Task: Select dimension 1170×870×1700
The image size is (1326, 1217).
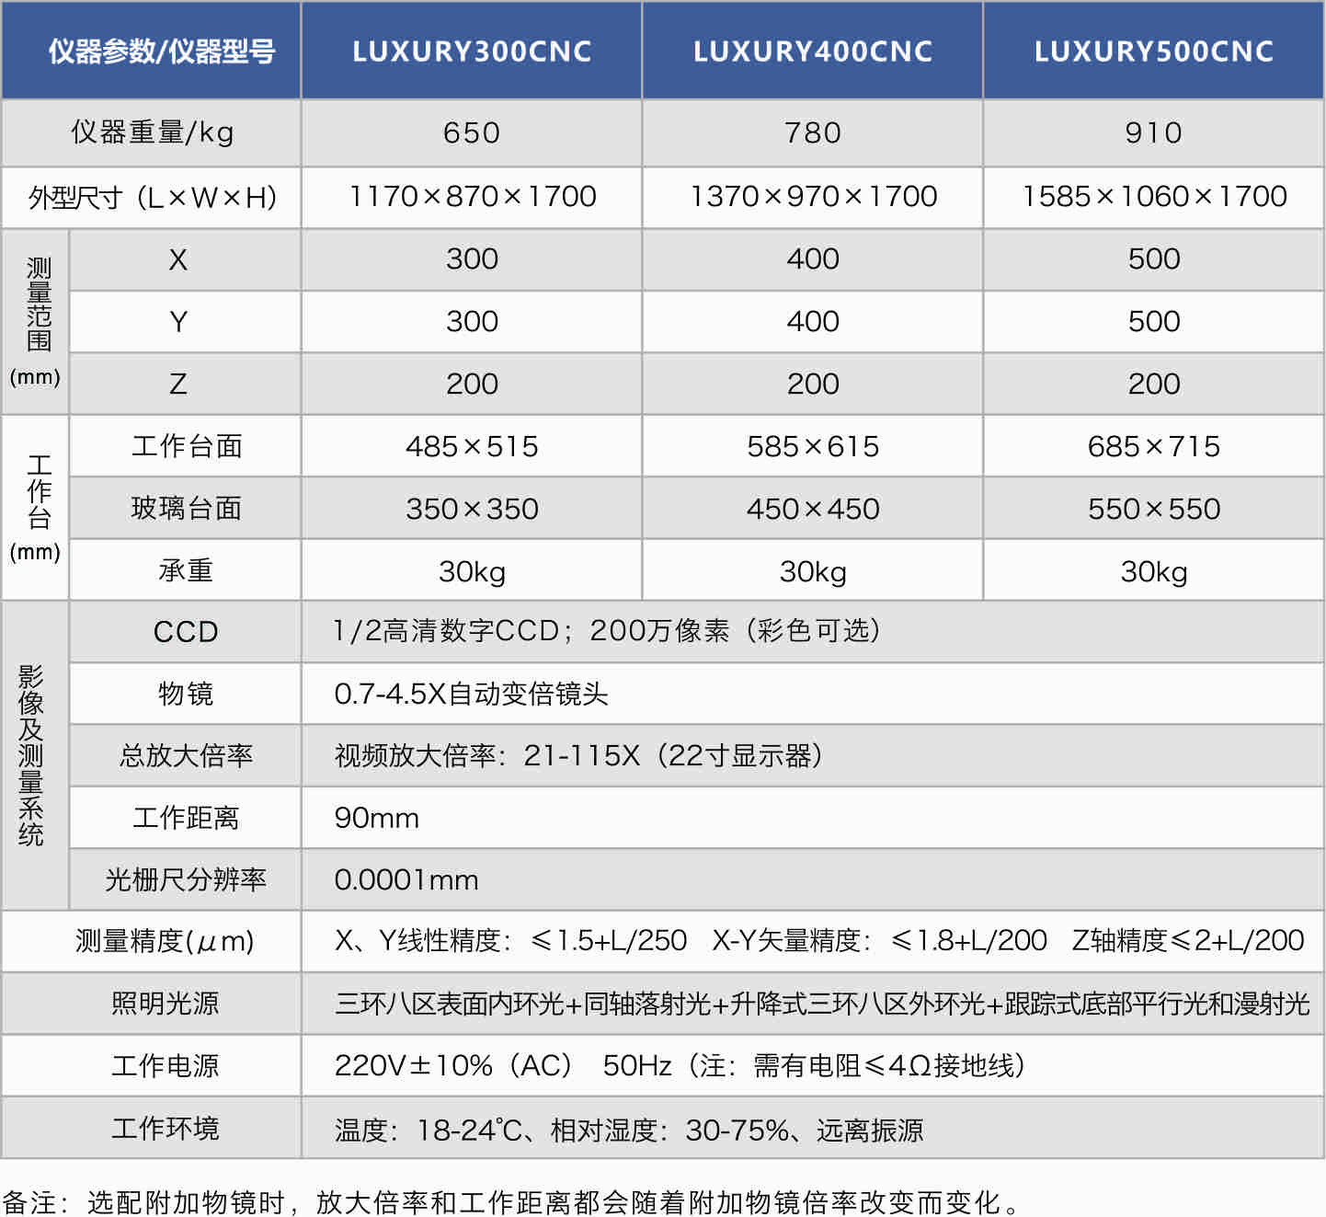Action: point(473,196)
